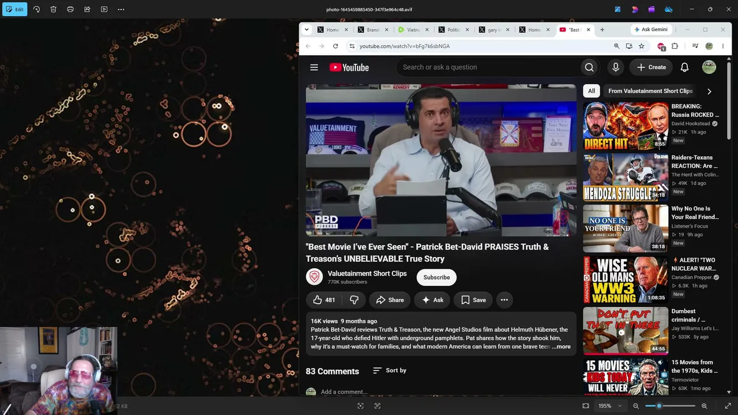Like the video with 481 likes

click(x=324, y=300)
